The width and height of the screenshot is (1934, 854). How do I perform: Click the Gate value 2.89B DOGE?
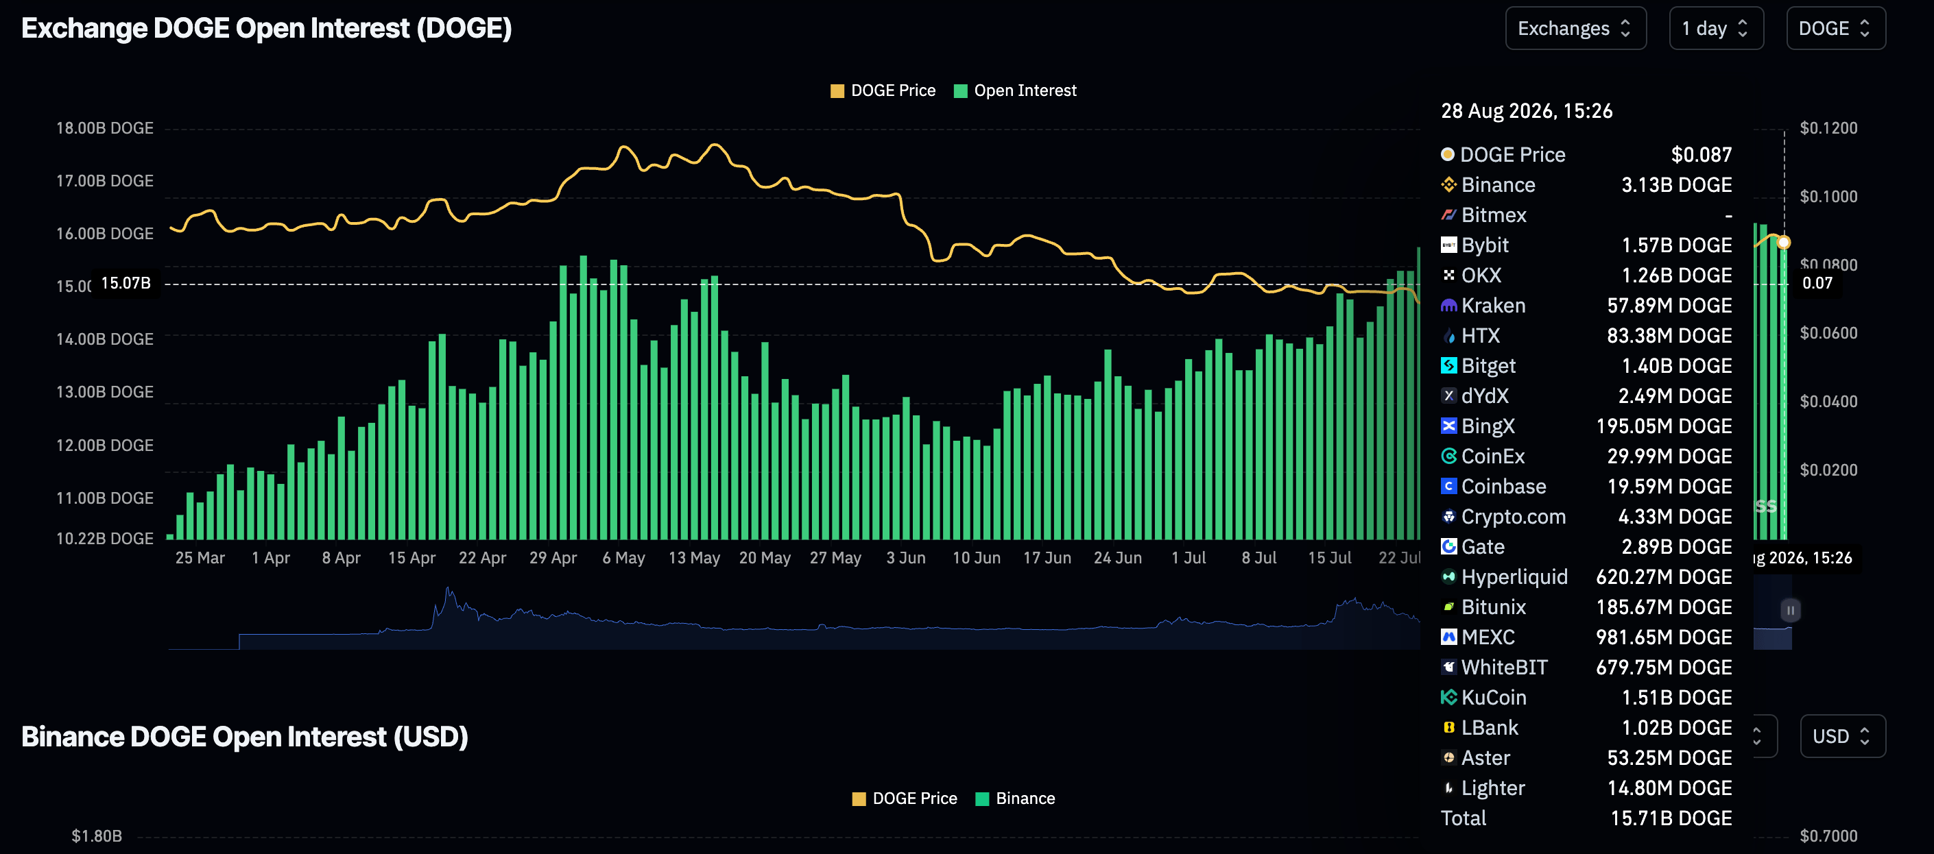tap(1677, 546)
